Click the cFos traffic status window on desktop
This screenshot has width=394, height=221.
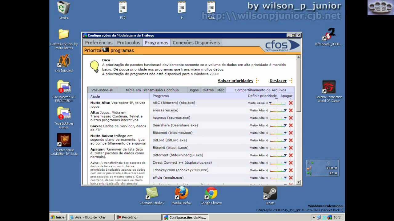323,168
